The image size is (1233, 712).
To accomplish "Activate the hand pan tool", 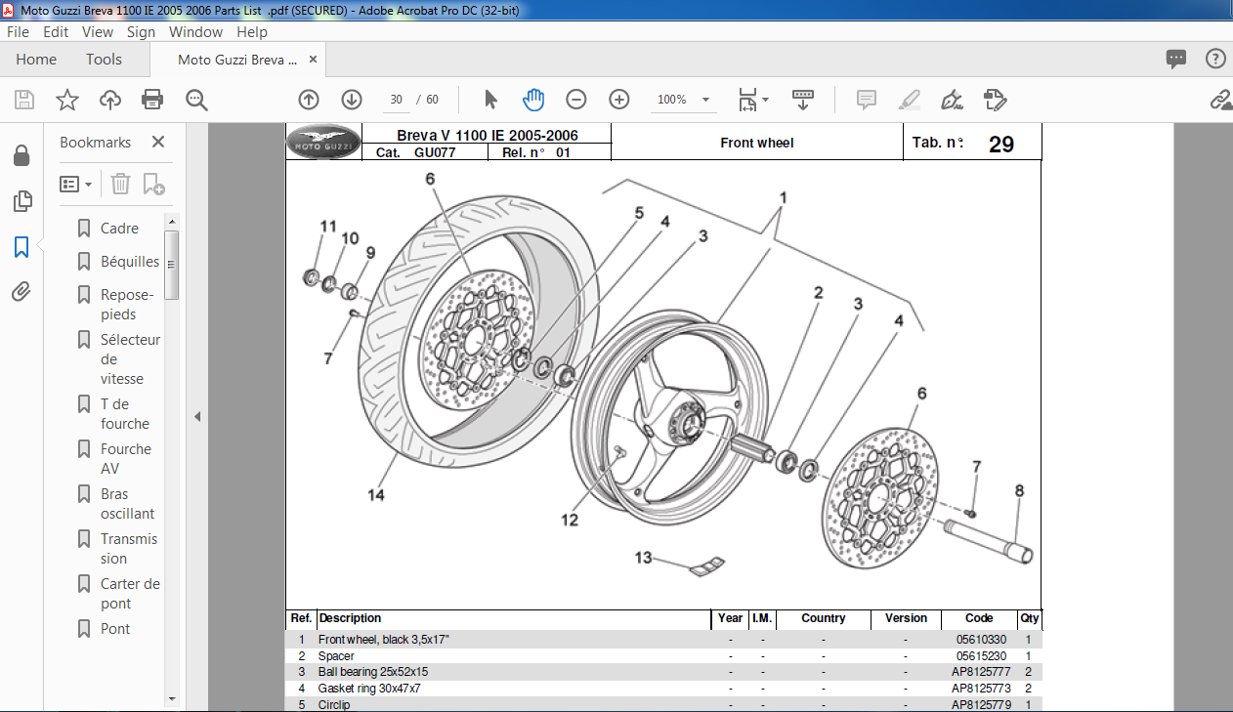I will tap(533, 100).
